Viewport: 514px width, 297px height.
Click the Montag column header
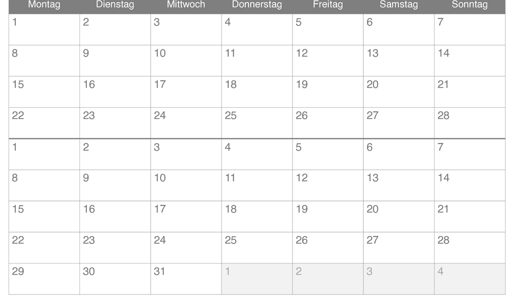pyautogui.click(x=45, y=5)
